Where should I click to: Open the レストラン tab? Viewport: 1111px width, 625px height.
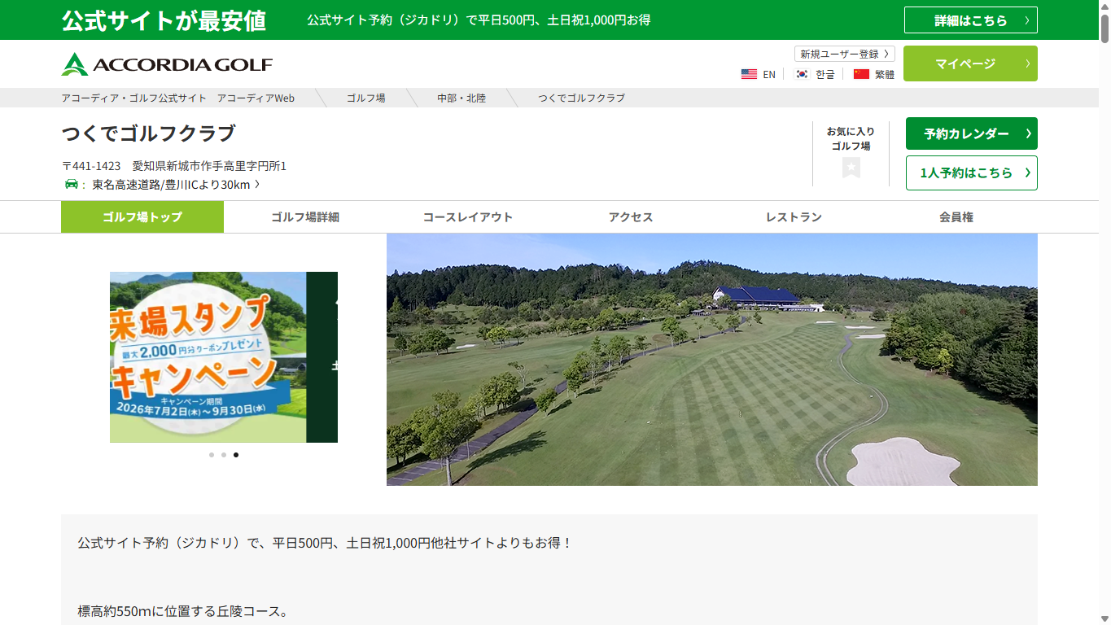(794, 217)
